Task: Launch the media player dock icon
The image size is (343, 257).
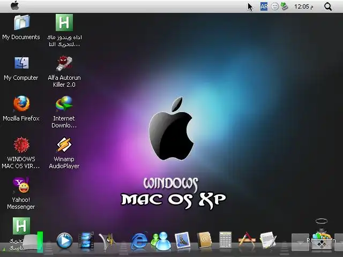Action: (64, 241)
